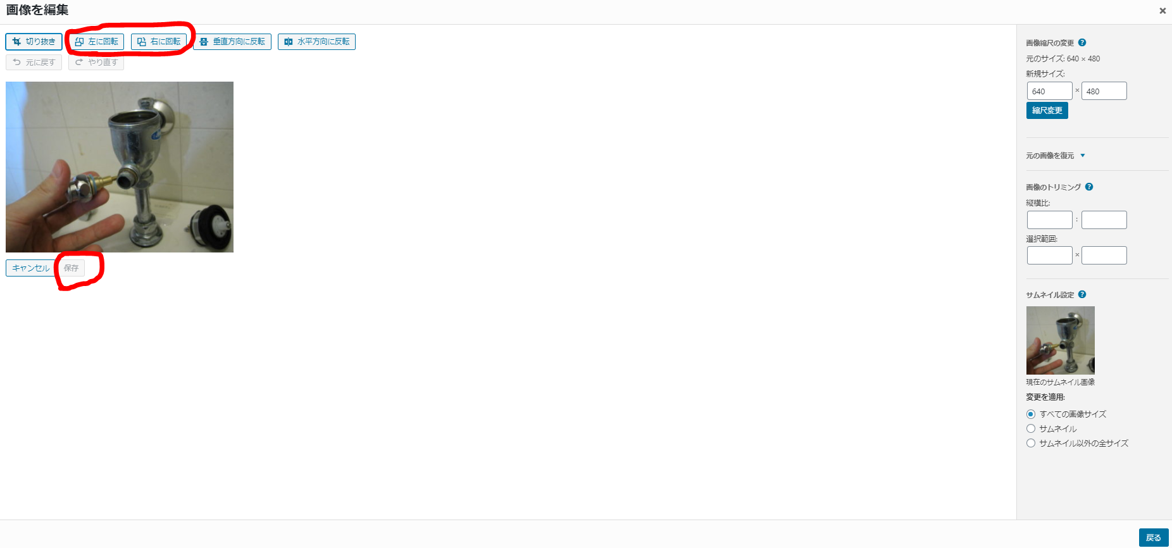Click the 変更を適用: label
Image resolution: width=1172 pixels, height=548 pixels.
click(1045, 397)
